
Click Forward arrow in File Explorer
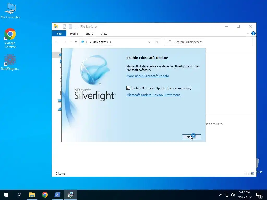point(65,42)
